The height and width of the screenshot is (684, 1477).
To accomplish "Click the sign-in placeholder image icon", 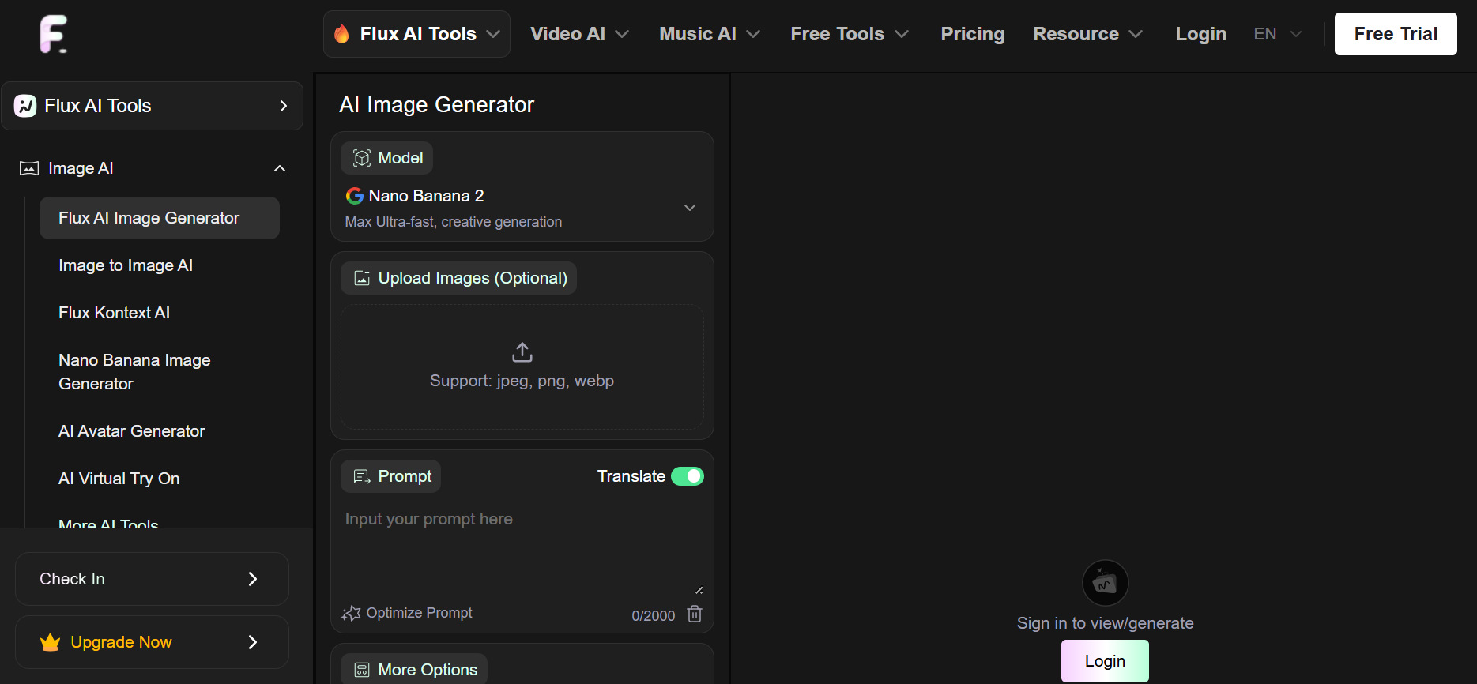I will pyautogui.click(x=1105, y=583).
